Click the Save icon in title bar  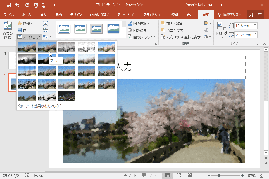pyautogui.click(x=8, y=5)
